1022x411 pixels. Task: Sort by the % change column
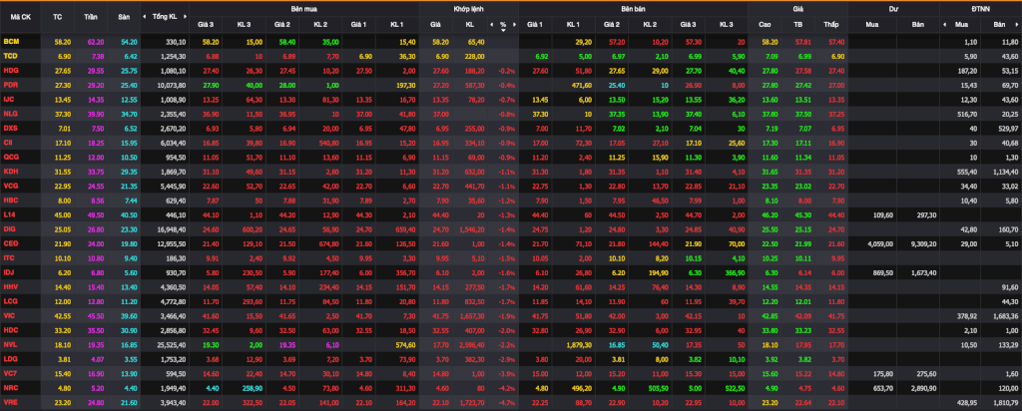pos(503,25)
